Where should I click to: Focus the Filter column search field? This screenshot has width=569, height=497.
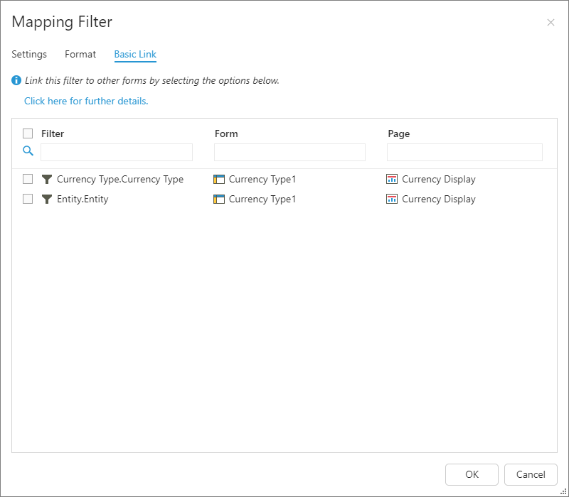(117, 153)
